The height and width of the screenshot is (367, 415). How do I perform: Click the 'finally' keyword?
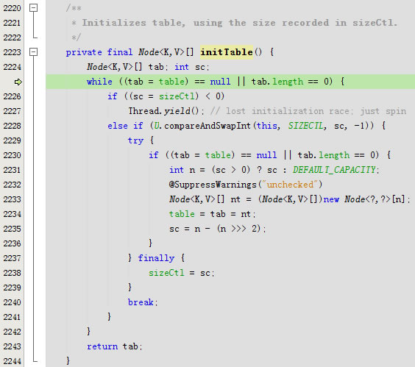[x=156, y=258]
